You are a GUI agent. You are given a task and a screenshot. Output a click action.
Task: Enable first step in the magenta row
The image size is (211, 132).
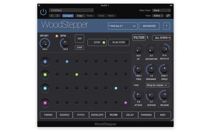coord(57,103)
